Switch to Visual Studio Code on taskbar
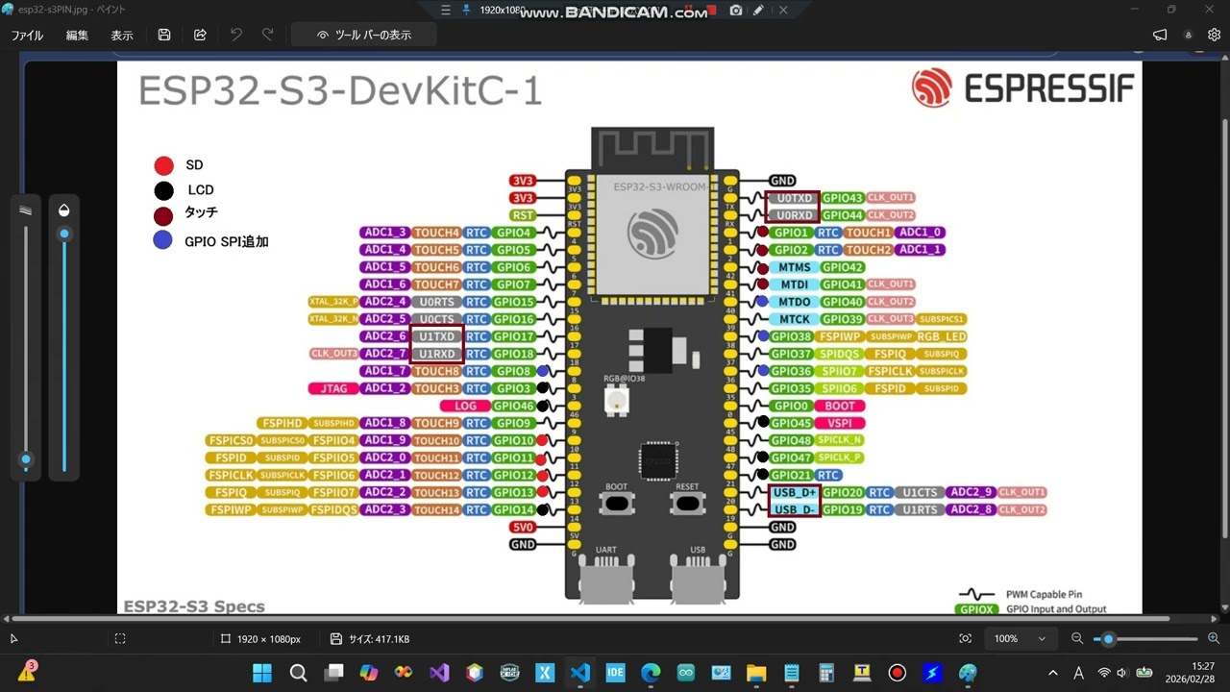Viewport: 1230px width, 692px height. pos(580,673)
